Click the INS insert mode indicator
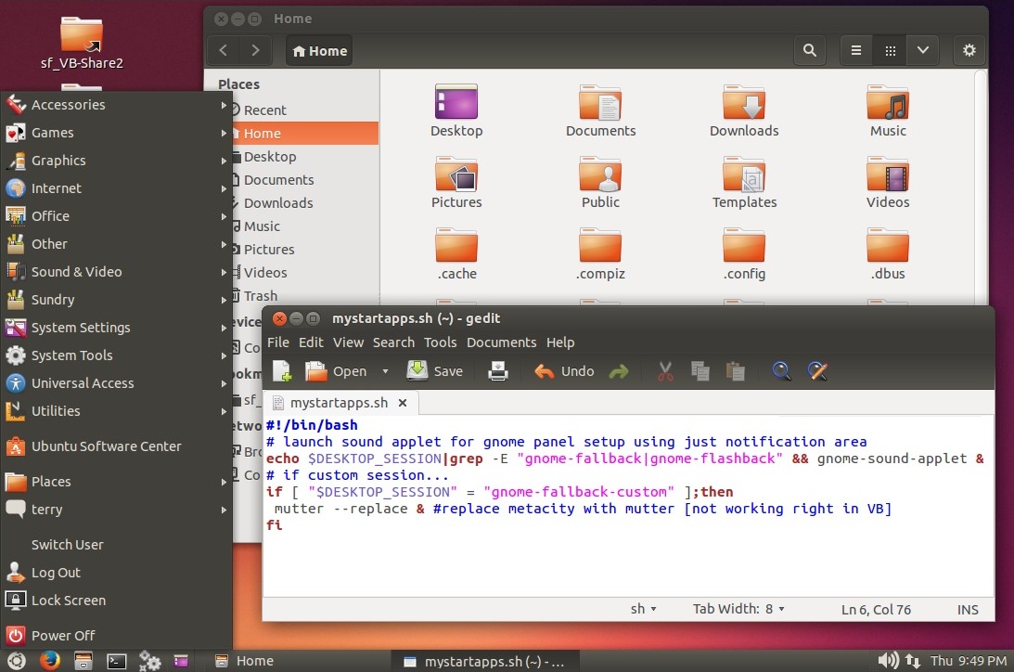 click(968, 609)
